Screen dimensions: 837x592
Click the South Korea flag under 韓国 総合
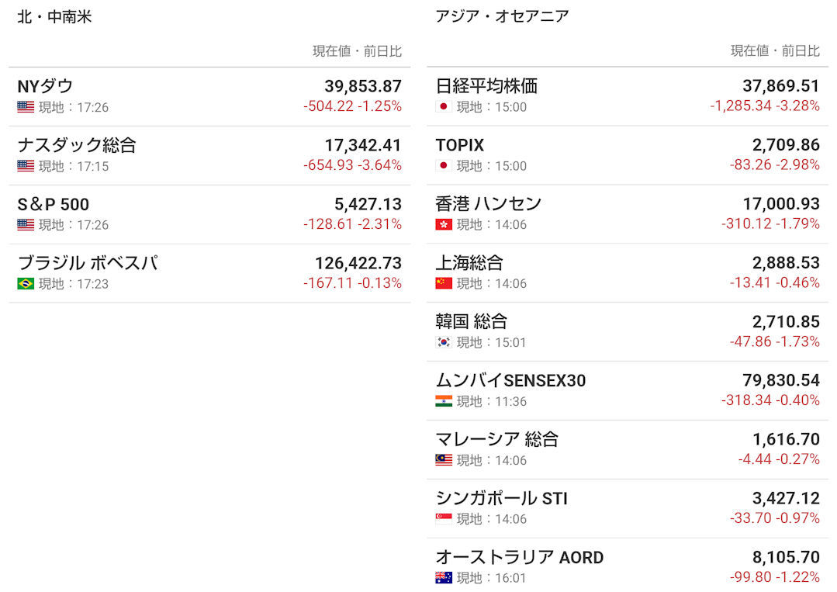pyautogui.click(x=444, y=343)
